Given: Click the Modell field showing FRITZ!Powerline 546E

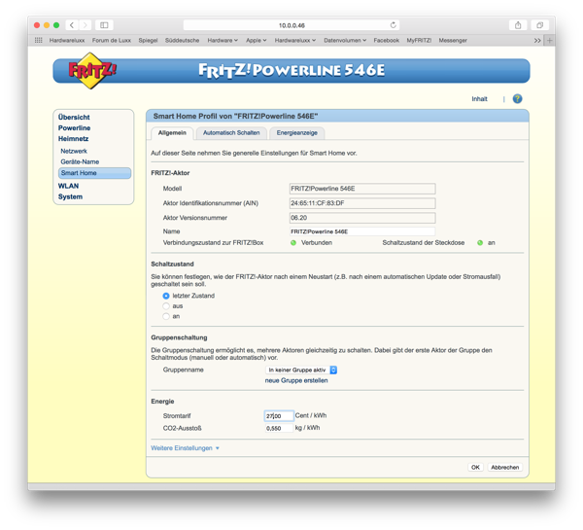Looking at the screenshot, I should click(362, 189).
